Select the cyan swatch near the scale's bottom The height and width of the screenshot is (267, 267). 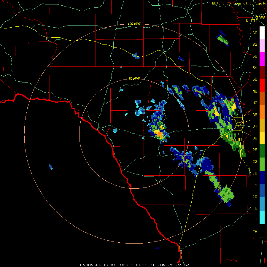(x=262, y=217)
